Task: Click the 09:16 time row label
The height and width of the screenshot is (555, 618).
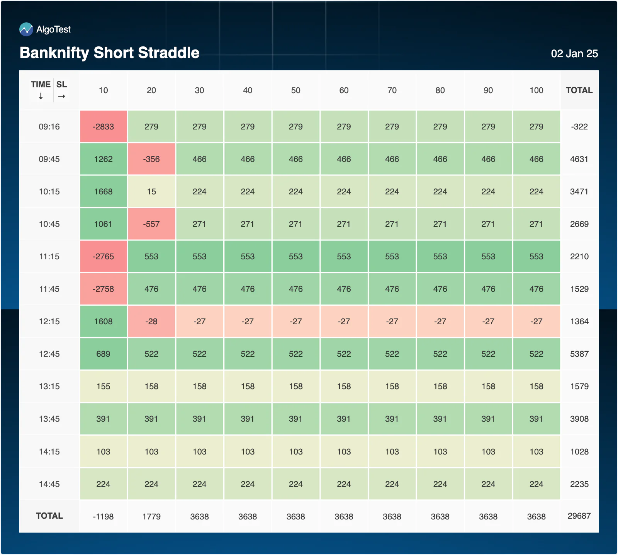Action: click(x=49, y=126)
